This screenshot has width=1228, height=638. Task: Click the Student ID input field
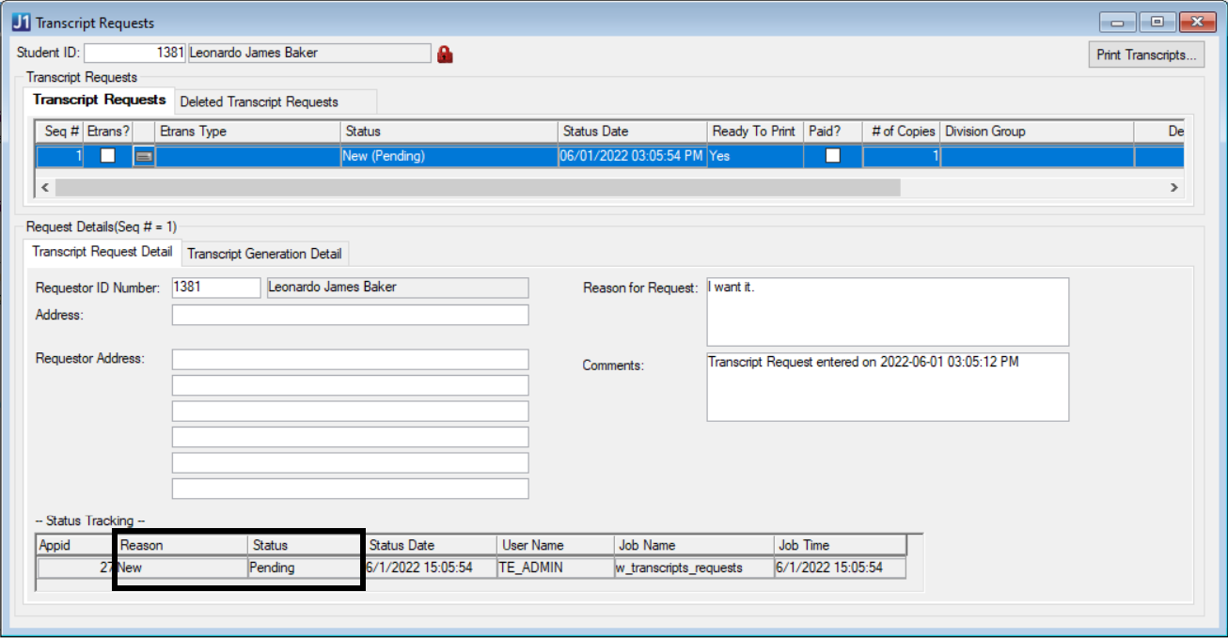134,54
